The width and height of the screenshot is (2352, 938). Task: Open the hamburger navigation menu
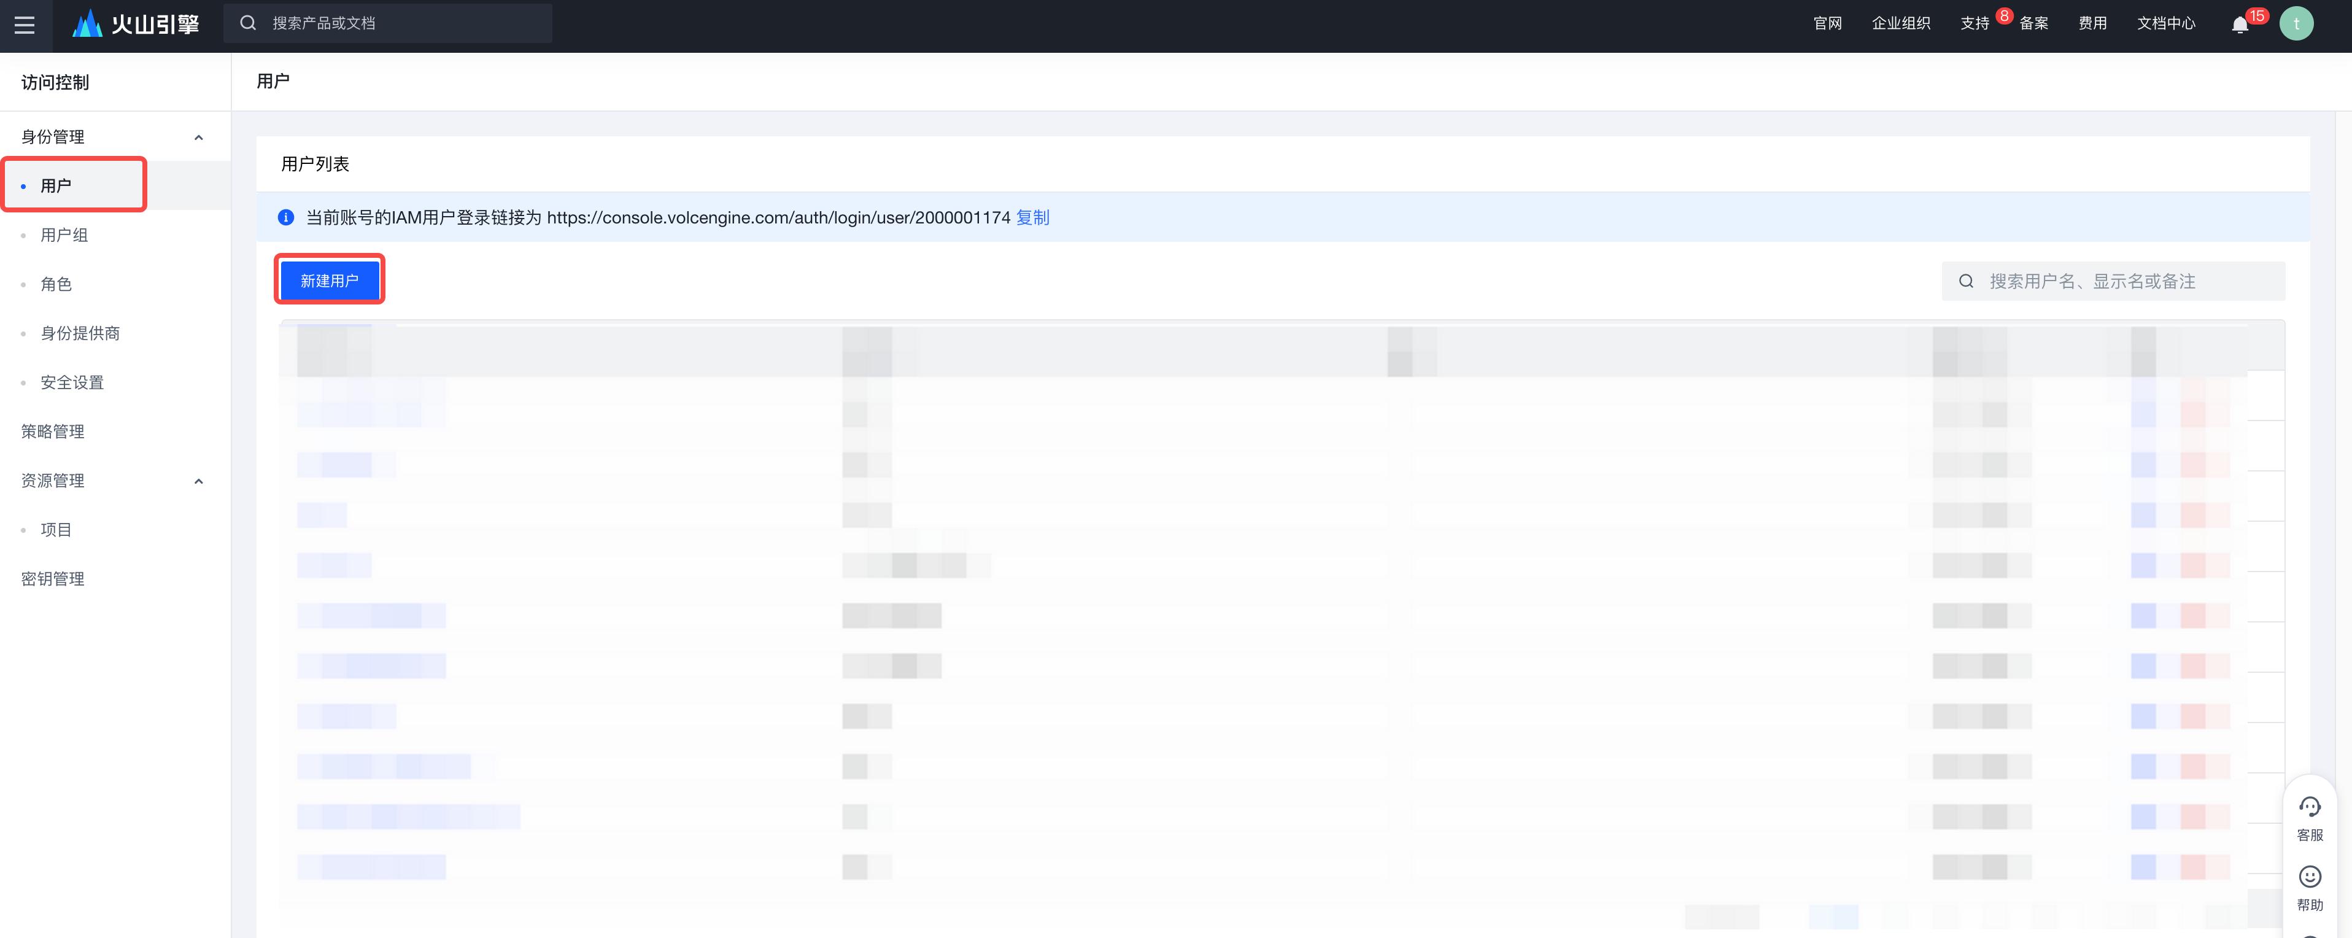(25, 25)
